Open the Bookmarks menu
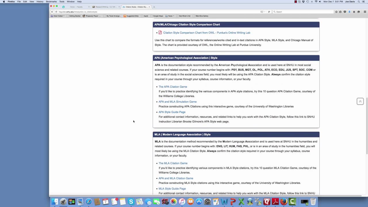This screenshot has width=368, height=207. [x=51, y=2]
